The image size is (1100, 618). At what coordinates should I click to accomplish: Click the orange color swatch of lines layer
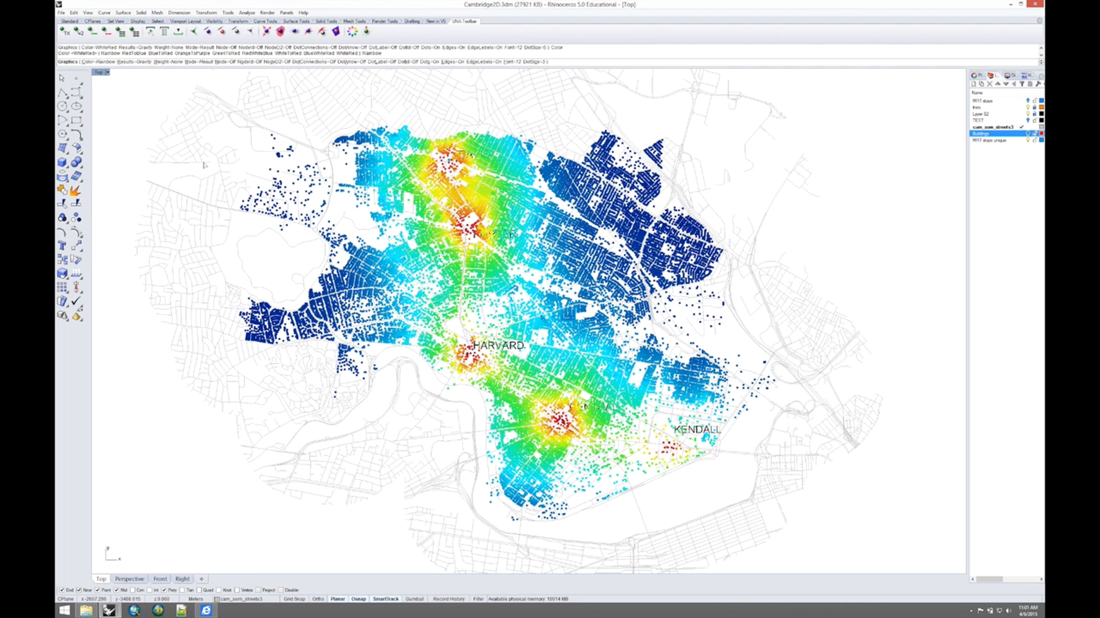(x=1041, y=107)
